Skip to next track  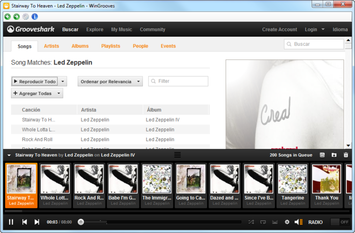(37, 222)
